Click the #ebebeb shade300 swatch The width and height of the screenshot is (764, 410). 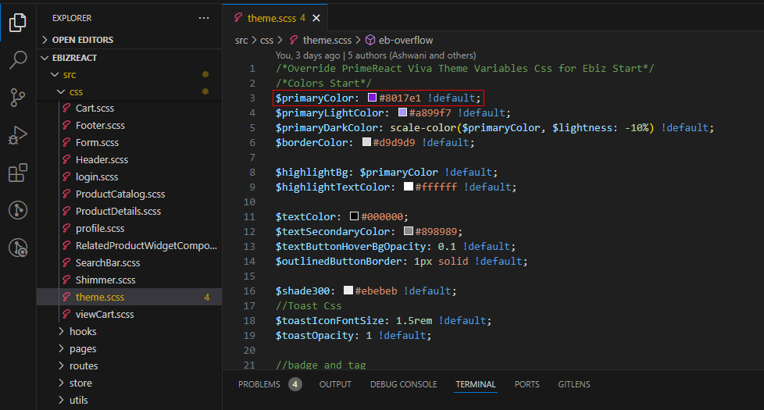pos(348,291)
